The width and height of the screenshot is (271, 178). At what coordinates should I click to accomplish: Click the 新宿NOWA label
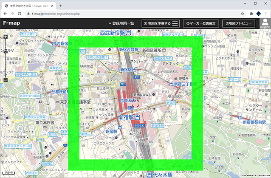tap(142, 95)
